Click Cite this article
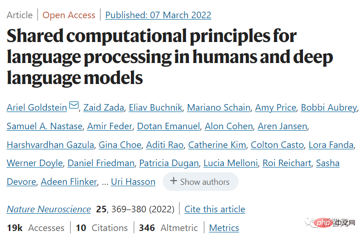Viewport: 360px width, 238px height. pos(215,209)
